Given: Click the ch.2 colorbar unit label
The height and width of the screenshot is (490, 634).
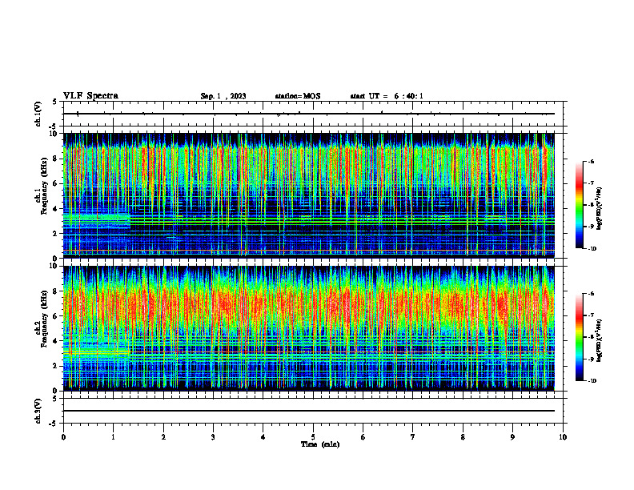Looking at the screenshot, I should point(600,340).
